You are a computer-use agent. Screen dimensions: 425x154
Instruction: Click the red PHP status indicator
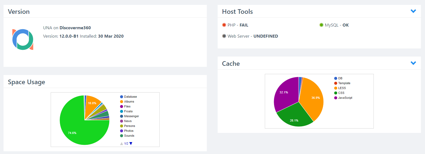pyautogui.click(x=224, y=25)
